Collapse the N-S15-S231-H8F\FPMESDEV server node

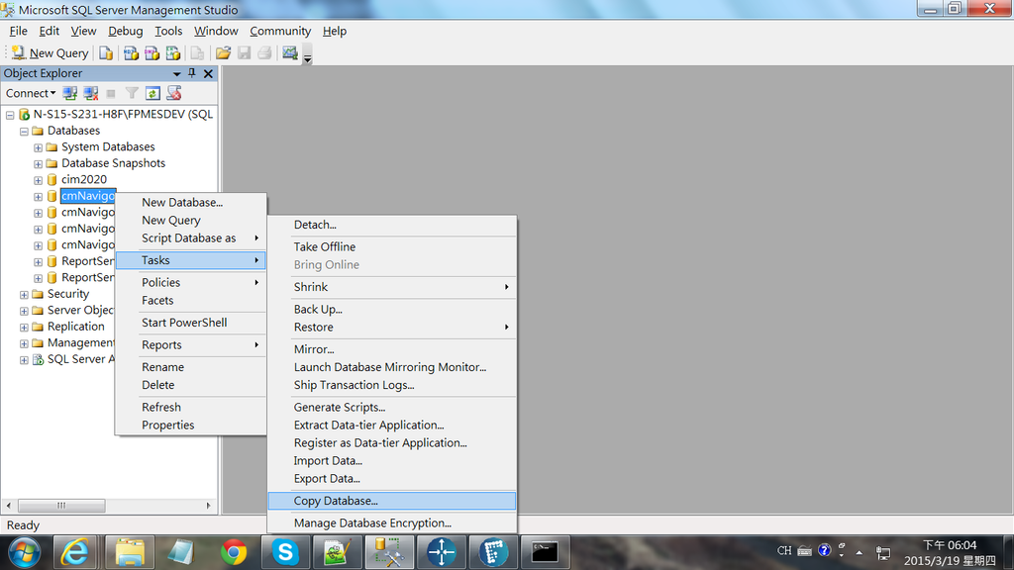coord(10,115)
